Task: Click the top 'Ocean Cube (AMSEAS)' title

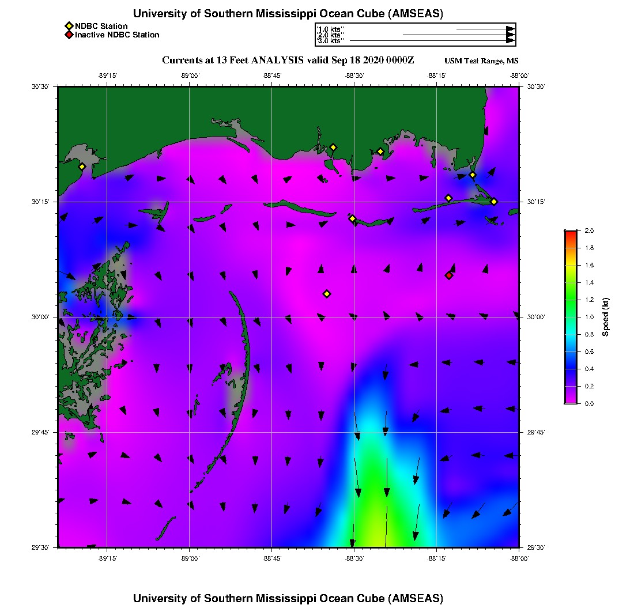Action: (288, 14)
